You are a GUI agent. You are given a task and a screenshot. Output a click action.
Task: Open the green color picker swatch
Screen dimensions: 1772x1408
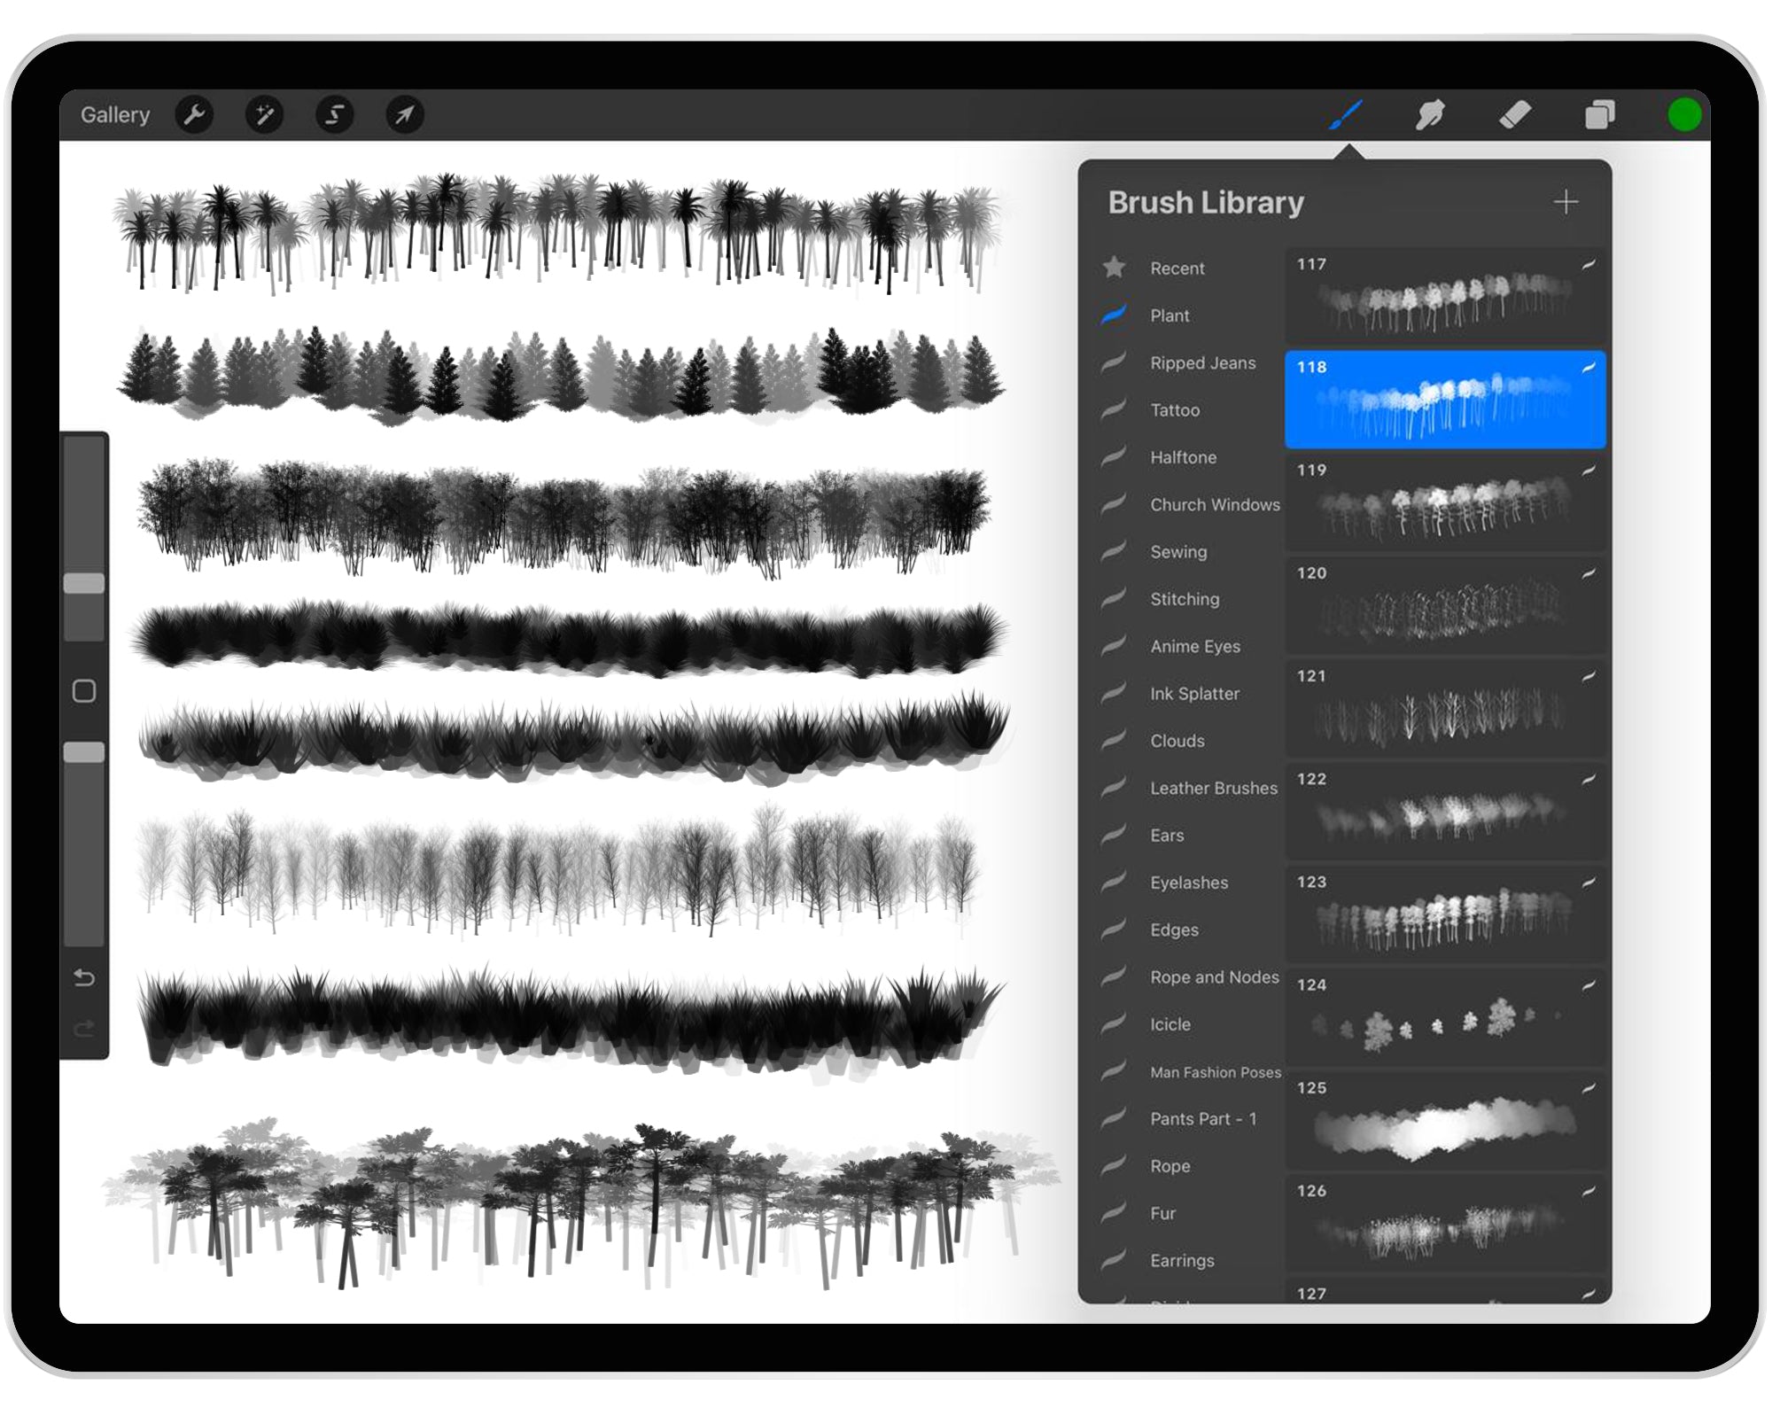tap(1686, 113)
